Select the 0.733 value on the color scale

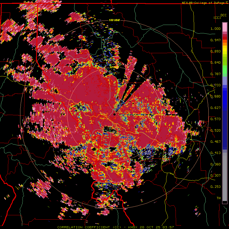(x=216, y=85)
